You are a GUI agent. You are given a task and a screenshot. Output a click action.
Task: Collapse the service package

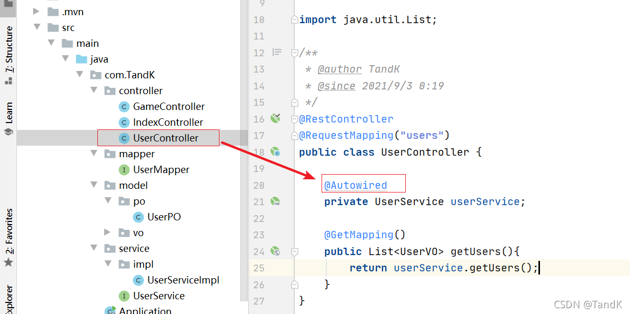[94, 248]
